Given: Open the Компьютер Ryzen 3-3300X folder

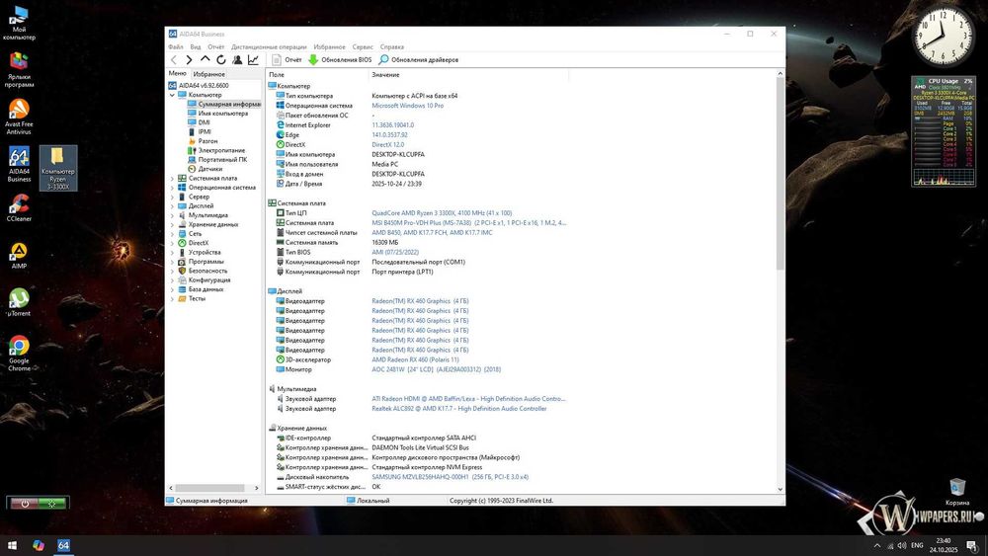Looking at the screenshot, I should [x=58, y=168].
